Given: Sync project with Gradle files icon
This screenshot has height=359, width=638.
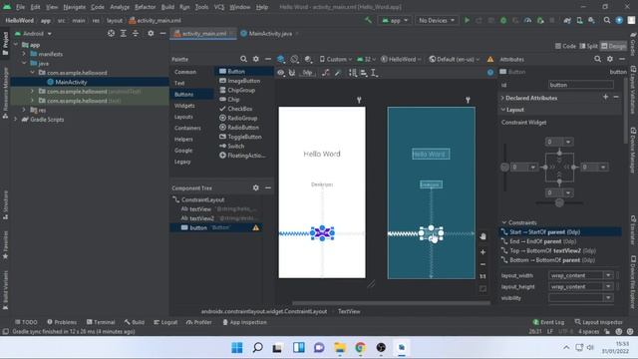Looking at the screenshot, I should coord(567,20).
